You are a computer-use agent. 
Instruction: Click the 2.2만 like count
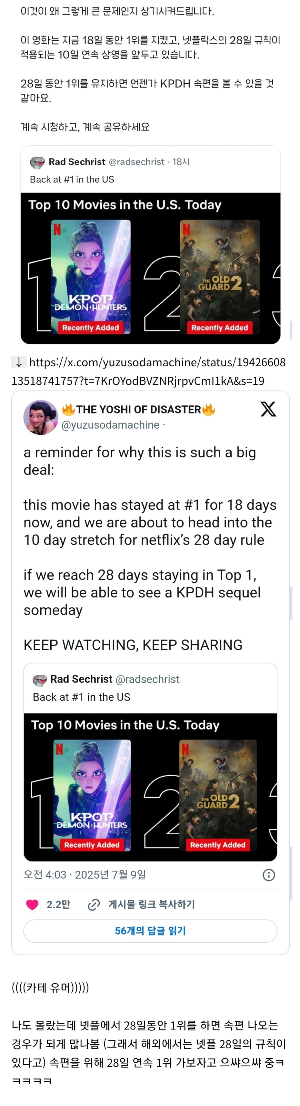pyautogui.click(x=58, y=905)
